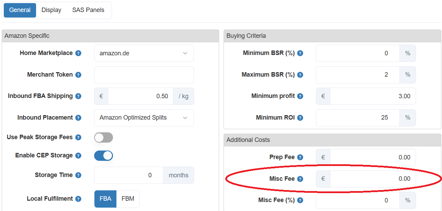View help for Inbound FBA Shipping
The width and height of the screenshot is (442, 211).
78,96
